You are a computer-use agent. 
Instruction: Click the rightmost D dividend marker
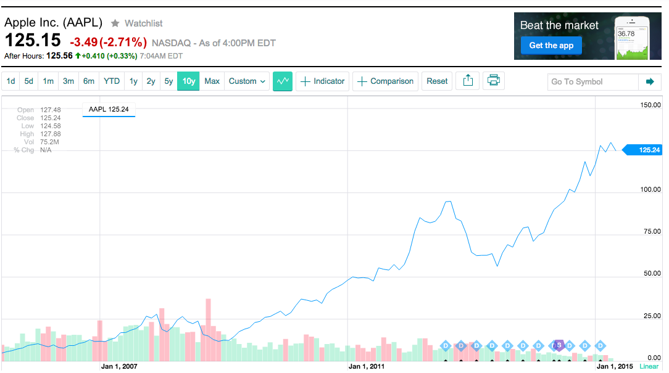tap(600, 346)
